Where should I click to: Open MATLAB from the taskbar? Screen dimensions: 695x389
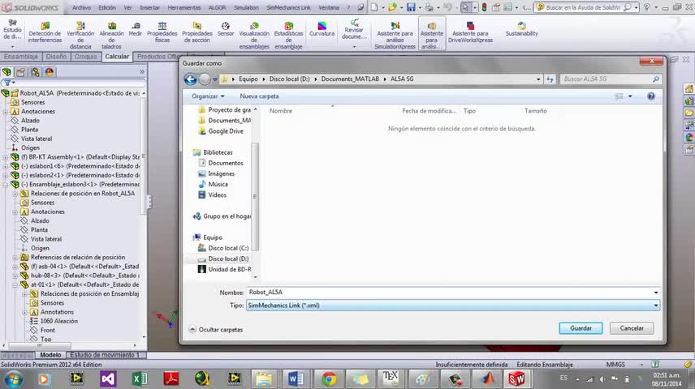(488, 378)
